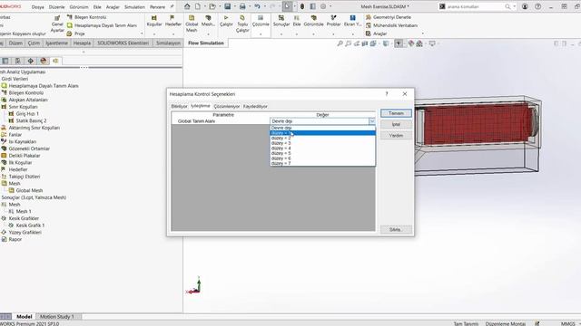Open the Simulation menu
Screen dimensions: 581x326
(134, 7)
